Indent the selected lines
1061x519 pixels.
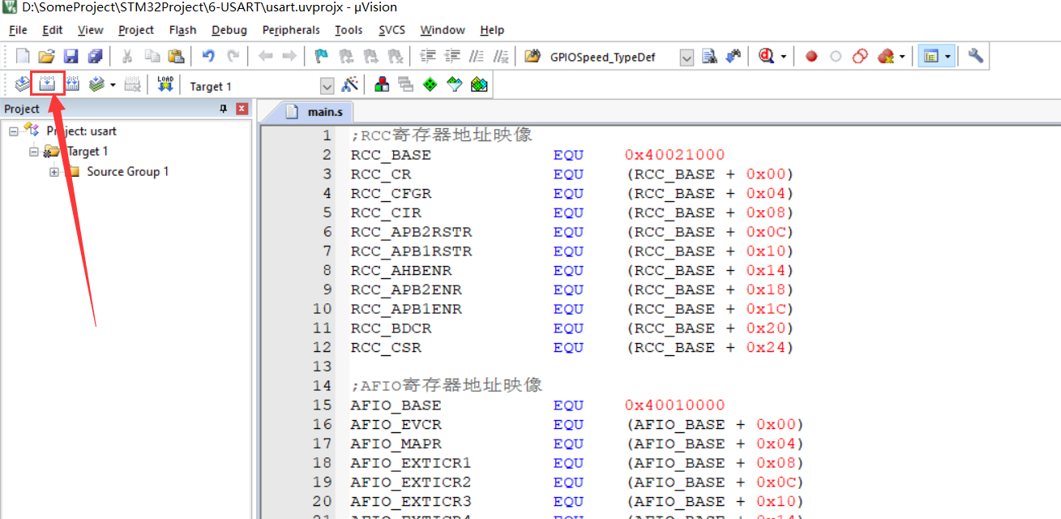coord(428,56)
